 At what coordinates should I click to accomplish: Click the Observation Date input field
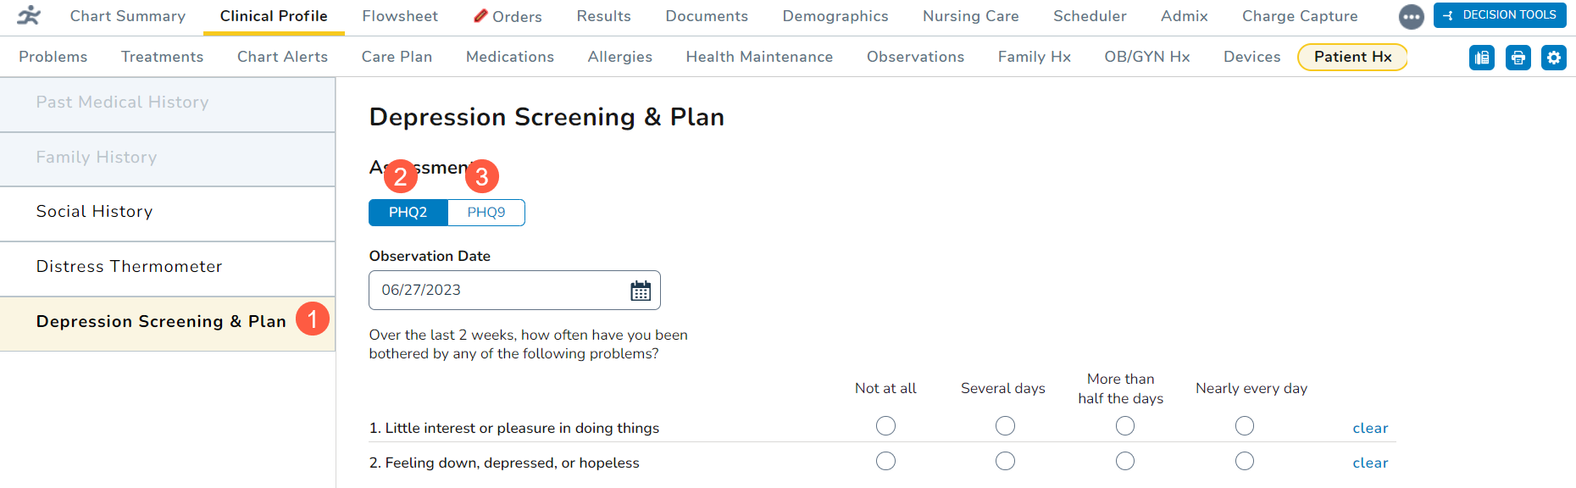point(496,291)
